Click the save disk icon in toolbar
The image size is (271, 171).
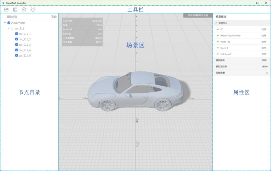pos(15,10)
